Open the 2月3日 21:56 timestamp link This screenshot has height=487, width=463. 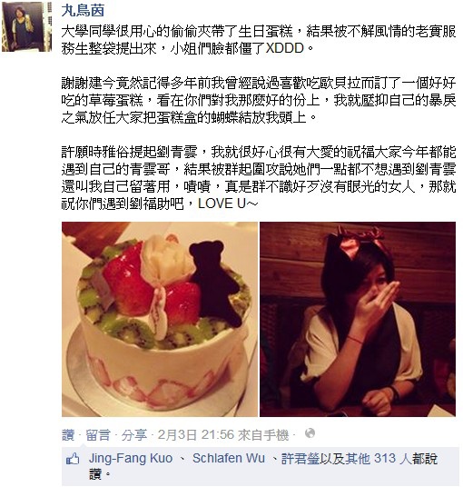tap(196, 435)
